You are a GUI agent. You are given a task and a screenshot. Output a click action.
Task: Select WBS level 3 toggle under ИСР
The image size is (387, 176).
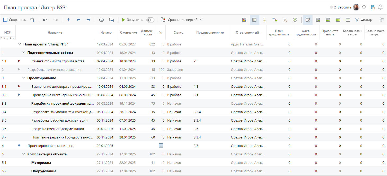click(8, 38)
